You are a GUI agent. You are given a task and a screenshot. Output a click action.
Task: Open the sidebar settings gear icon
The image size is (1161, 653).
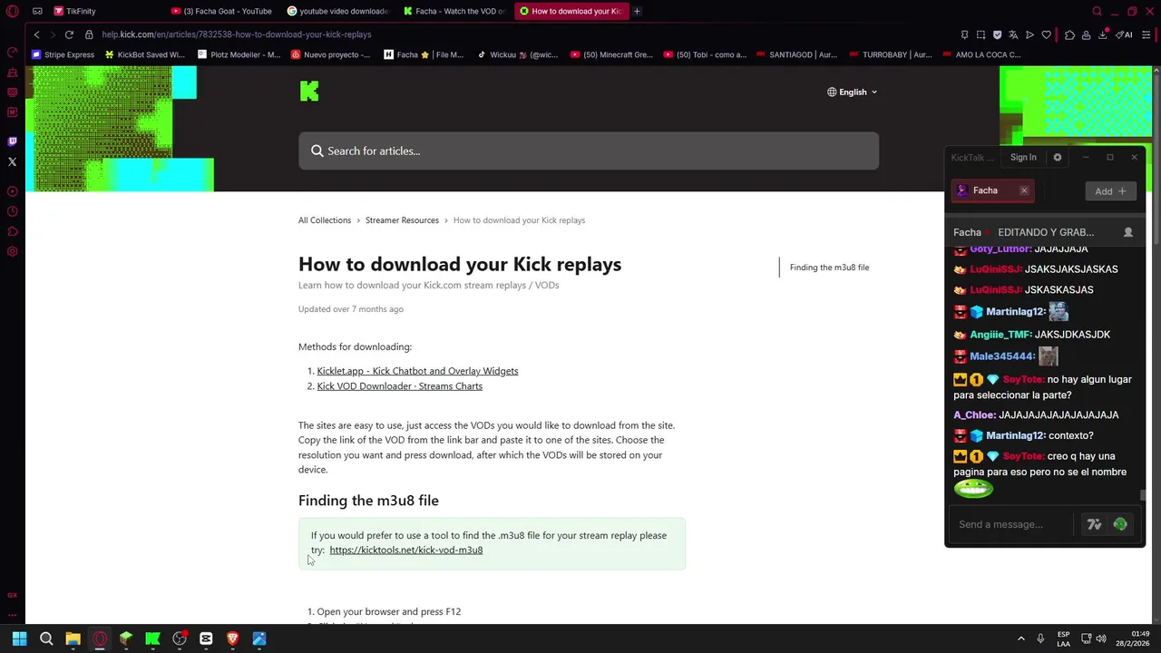tap(12, 251)
